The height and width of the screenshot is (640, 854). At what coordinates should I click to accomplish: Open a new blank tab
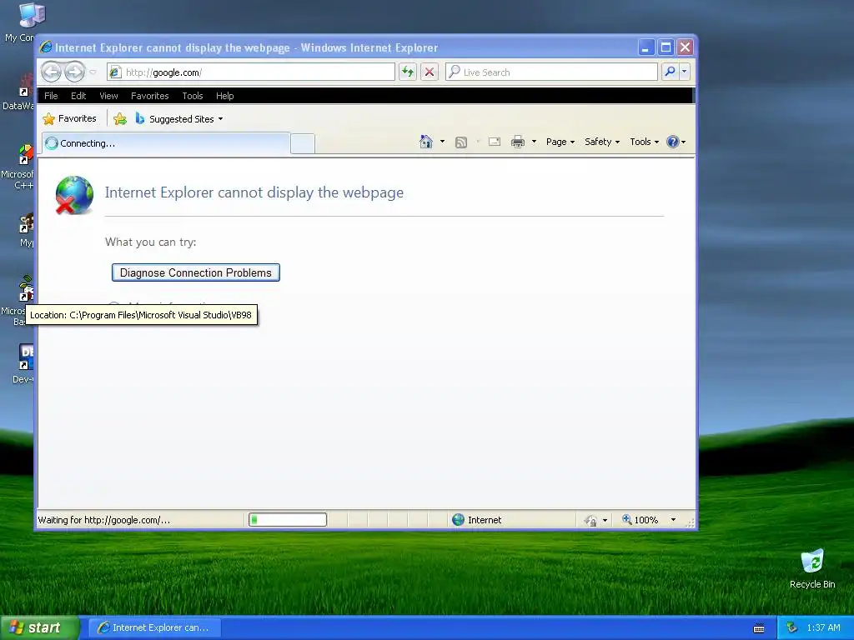pyautogui.click(x=302, y=143)
